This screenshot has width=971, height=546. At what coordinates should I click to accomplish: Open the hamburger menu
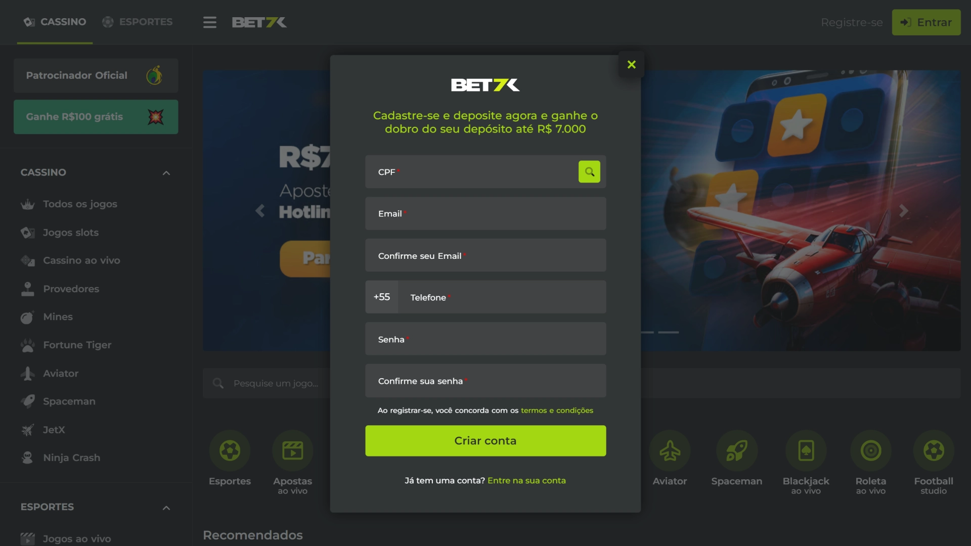click(209, 22)
